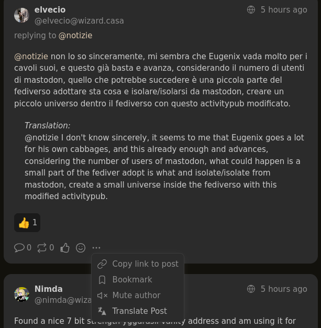Open @notizie mention in replying-to line

click(75, 36)
